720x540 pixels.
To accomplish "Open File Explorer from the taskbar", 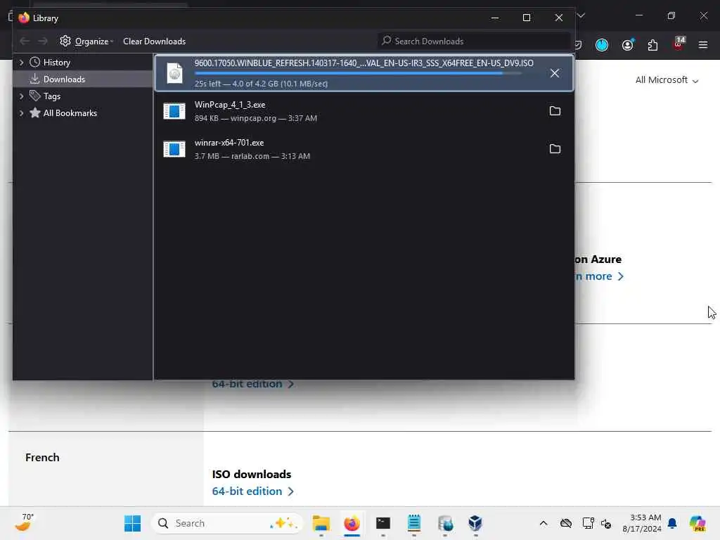I will (321, 523).
